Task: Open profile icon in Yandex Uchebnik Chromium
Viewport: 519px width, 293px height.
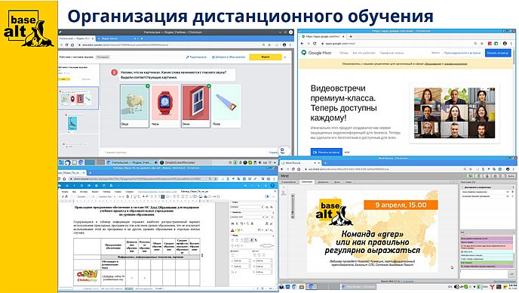Action: 284,45
